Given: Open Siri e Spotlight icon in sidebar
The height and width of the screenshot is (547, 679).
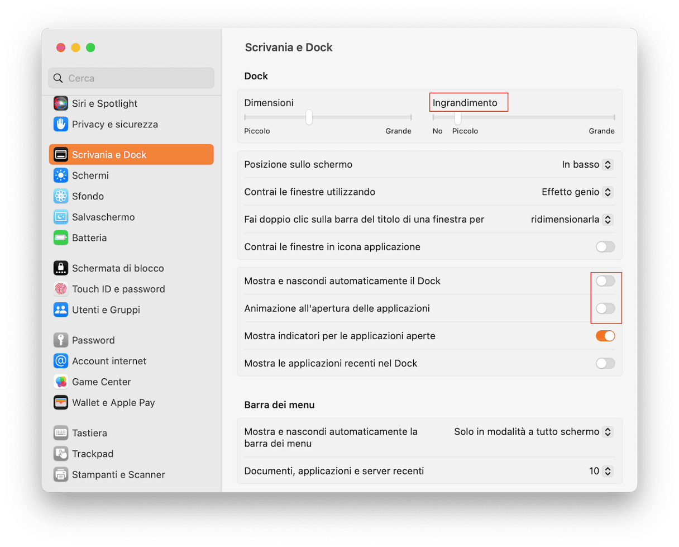Looking at the screenshot, I should point(61,103).
